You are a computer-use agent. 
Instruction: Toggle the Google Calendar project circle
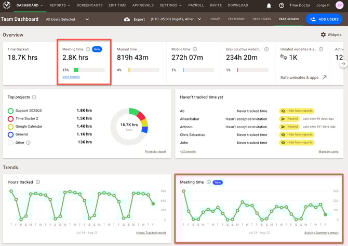pos(10,126)
